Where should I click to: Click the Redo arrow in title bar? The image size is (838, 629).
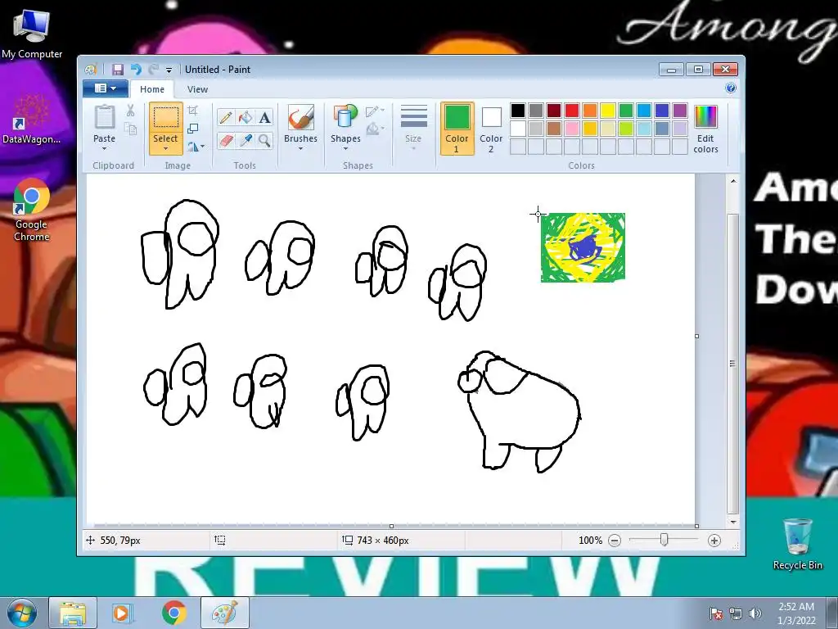(153, 69)
